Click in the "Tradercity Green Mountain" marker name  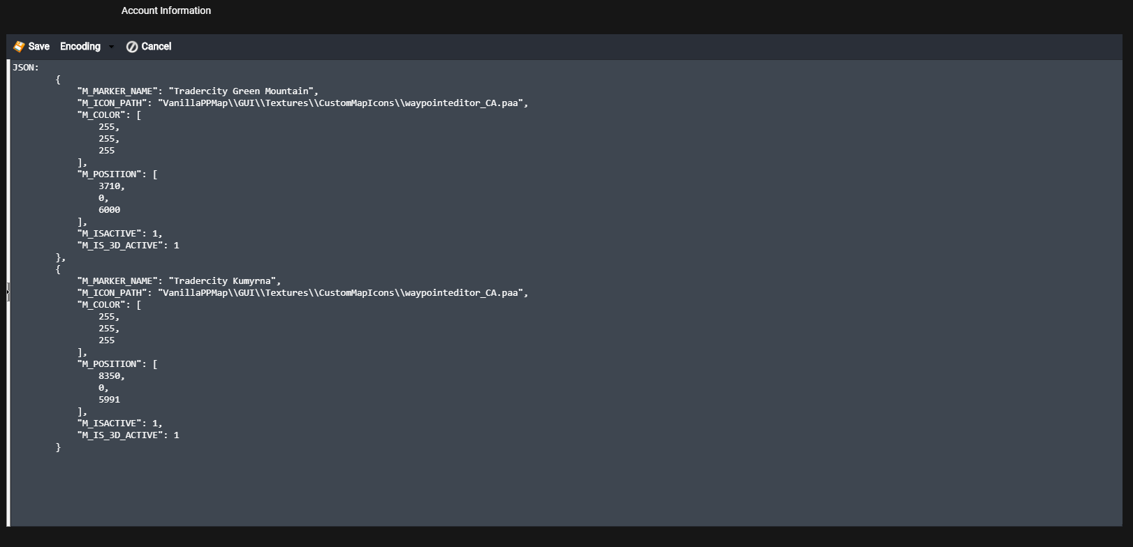tap(243, 91)
